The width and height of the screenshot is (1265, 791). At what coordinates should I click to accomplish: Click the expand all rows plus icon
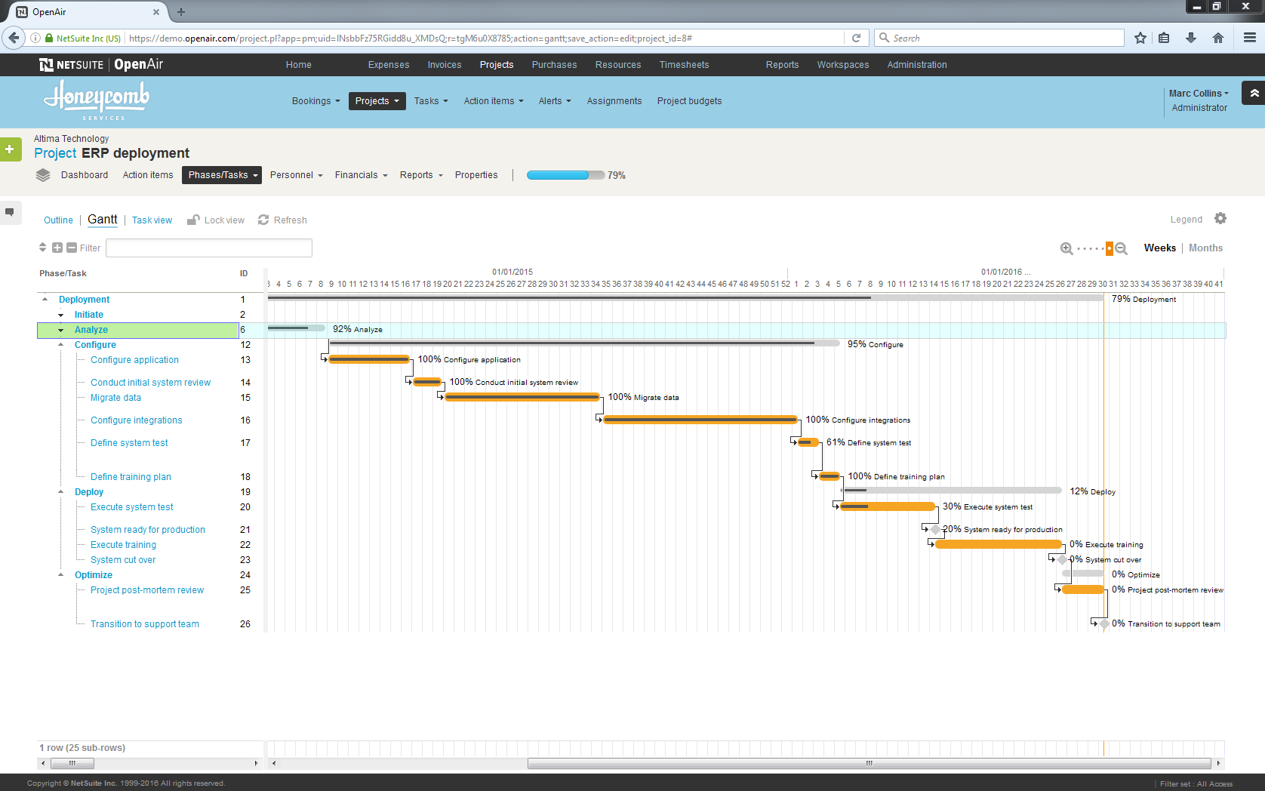pyautogui.click(x=57, y=248)
